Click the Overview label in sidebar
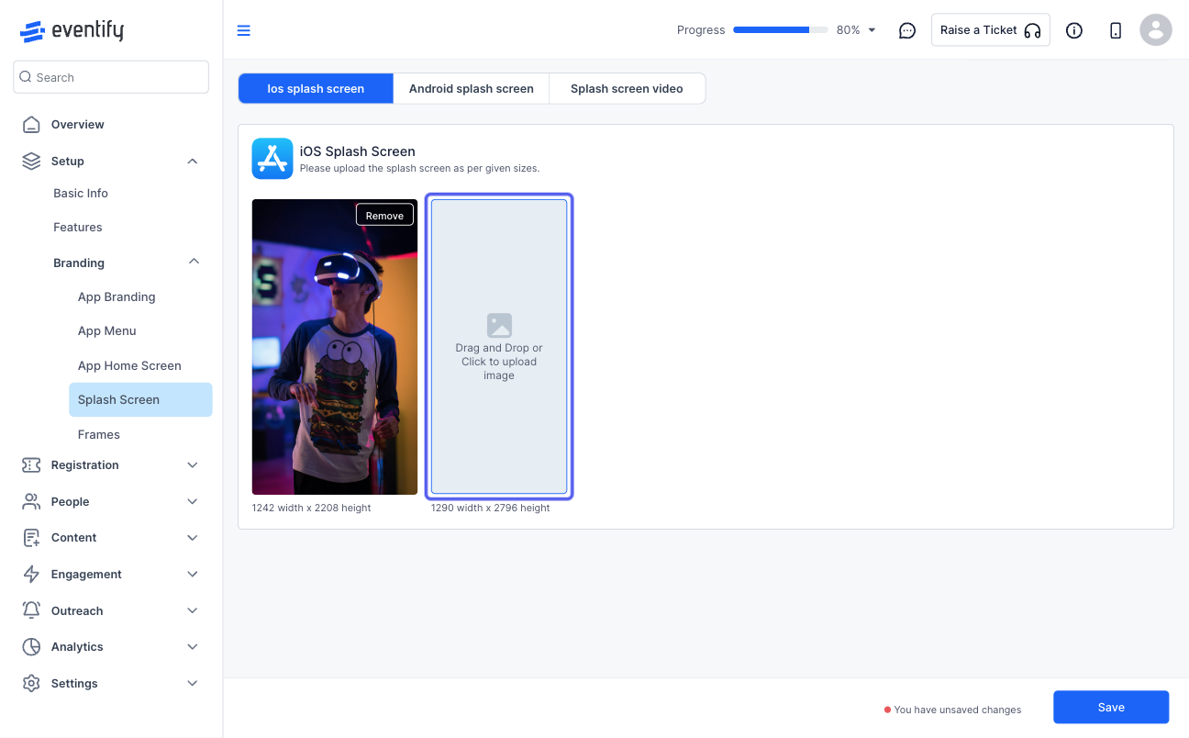1189x738 pixels. [x=78, y=125]
